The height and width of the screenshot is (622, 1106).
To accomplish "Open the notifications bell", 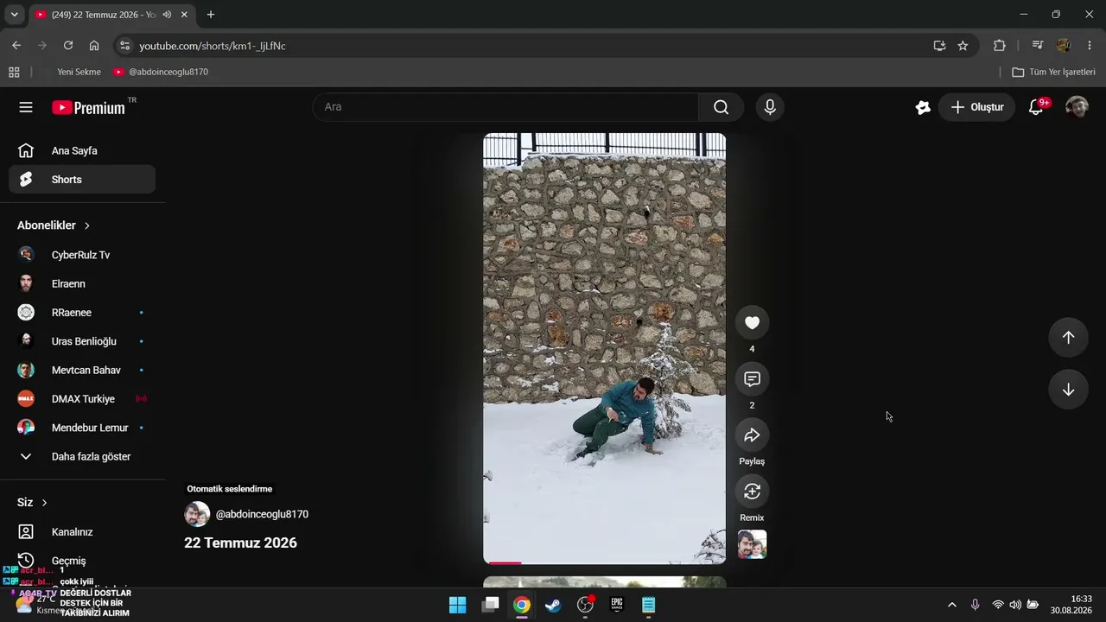I will click(x=1036, y=107).
